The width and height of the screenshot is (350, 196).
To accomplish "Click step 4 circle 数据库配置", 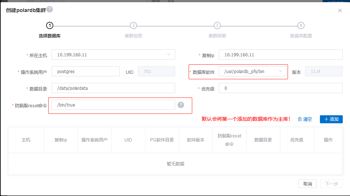I will point(301,25).
